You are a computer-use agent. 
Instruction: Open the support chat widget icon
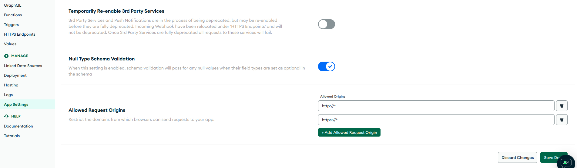point(566,163)
